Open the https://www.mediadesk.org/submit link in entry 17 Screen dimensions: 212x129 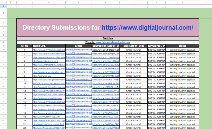coord(49,110)
